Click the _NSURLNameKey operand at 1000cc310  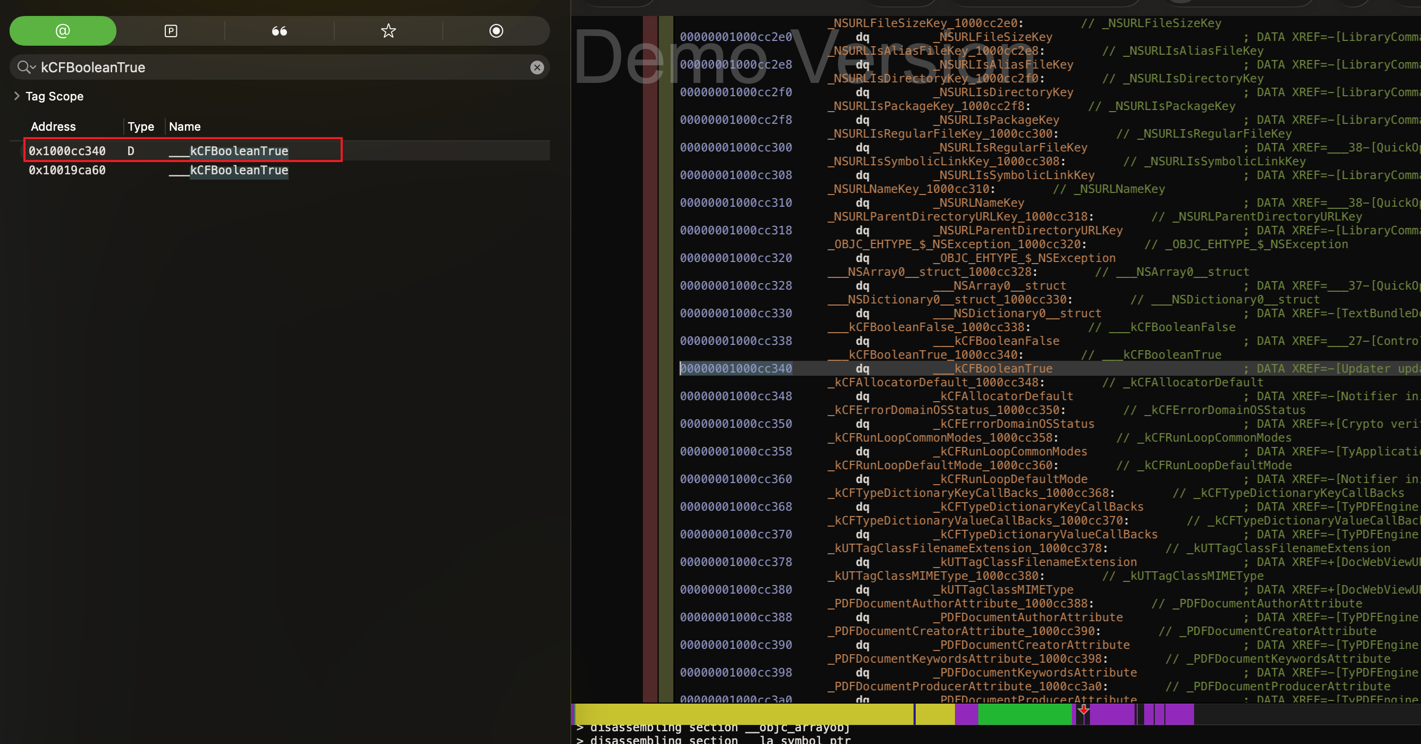coord(978,203)
